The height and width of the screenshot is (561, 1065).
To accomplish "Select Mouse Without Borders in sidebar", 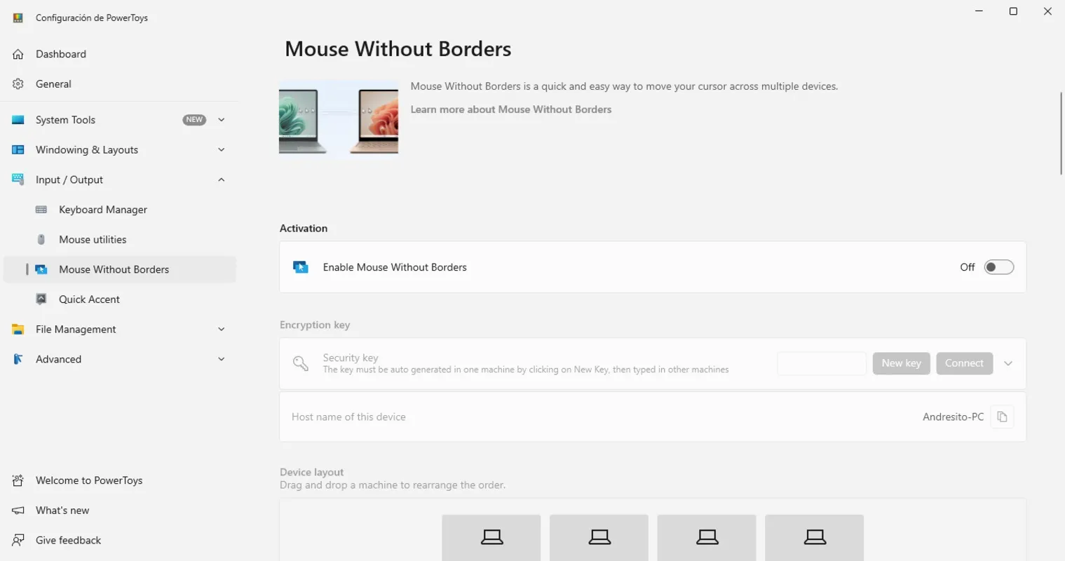I will tap(120, 269).
